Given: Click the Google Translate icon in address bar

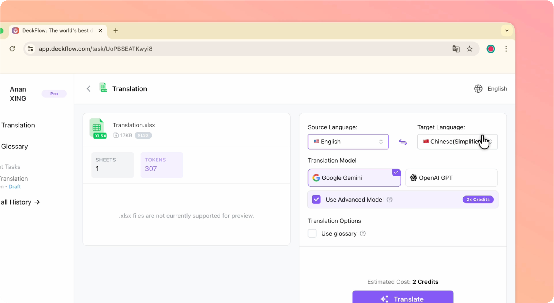Looking at the screenshot, I should click(456, 49).
